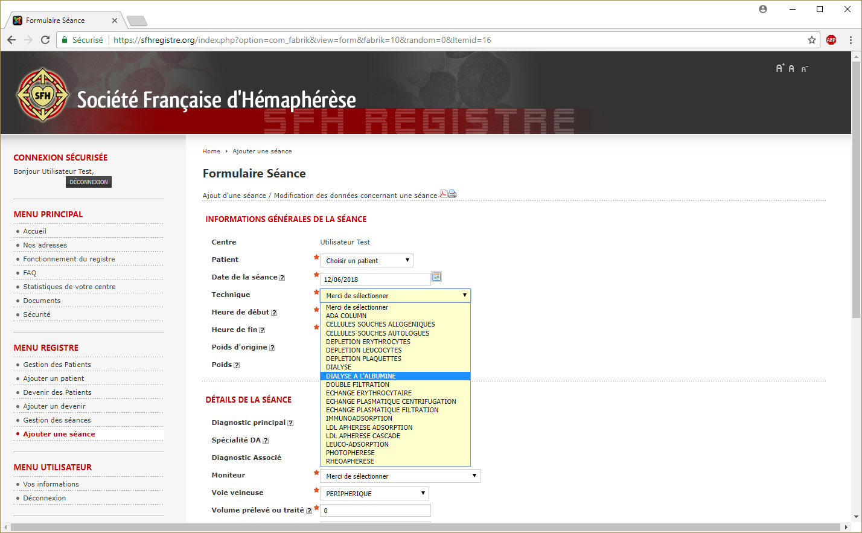The image size is (862, 533).
Task: Go to Statistiques de votre centre
Action: [69, 287]
